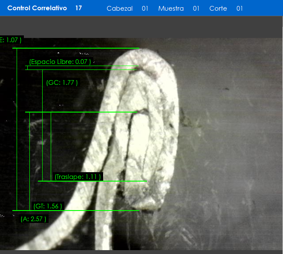Click the dark gray strip below header
The width and height of the screenshot is (283, 254).
click(x=141, y=26)
